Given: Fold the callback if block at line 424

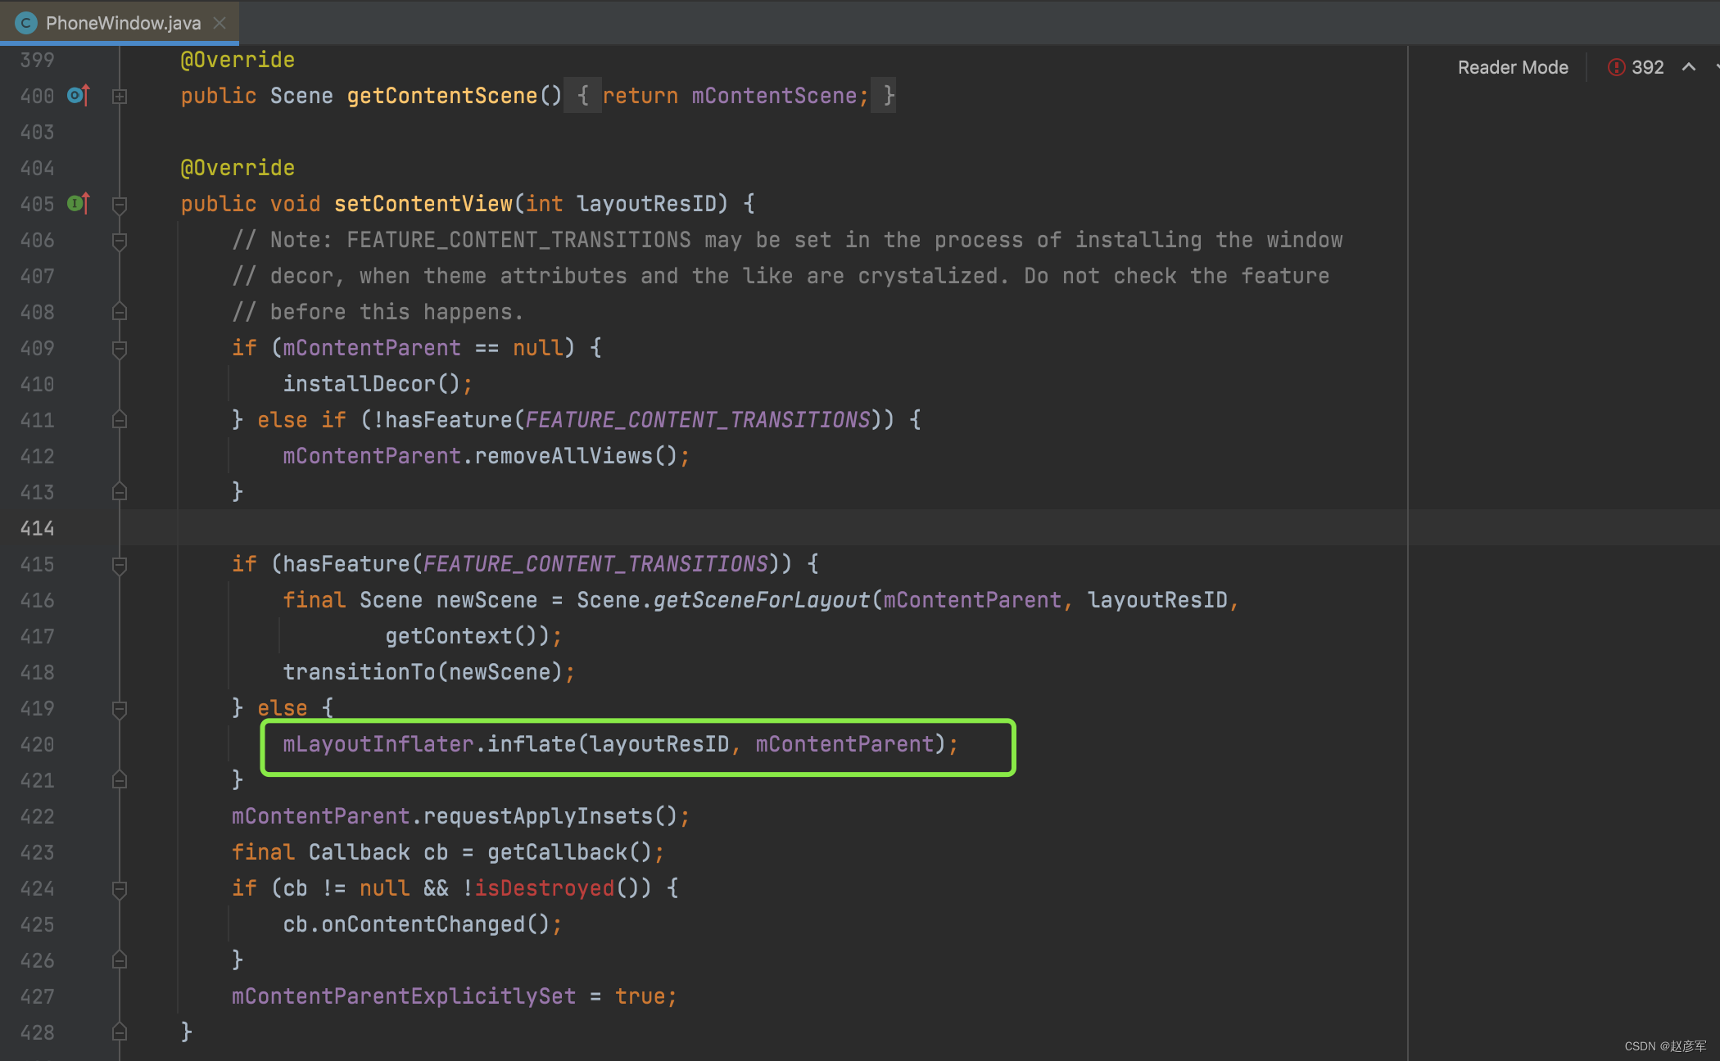Looking at the screenshot, I should click(120, 889).
